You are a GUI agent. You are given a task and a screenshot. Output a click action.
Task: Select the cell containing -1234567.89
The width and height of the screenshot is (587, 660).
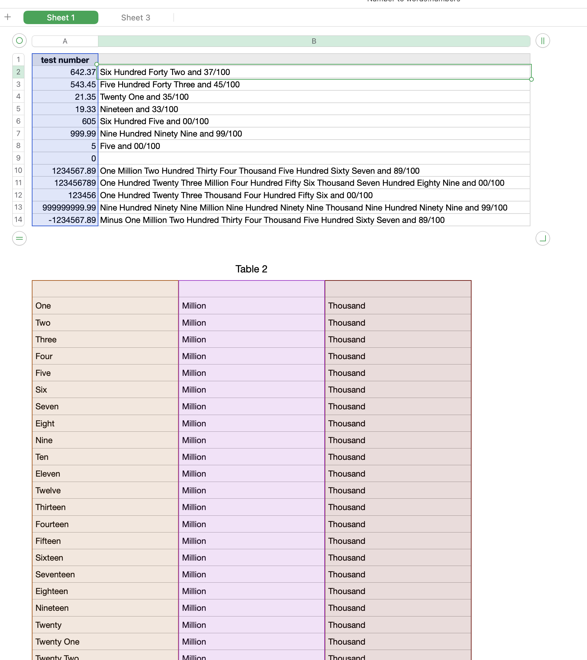[x=64, y=220]
